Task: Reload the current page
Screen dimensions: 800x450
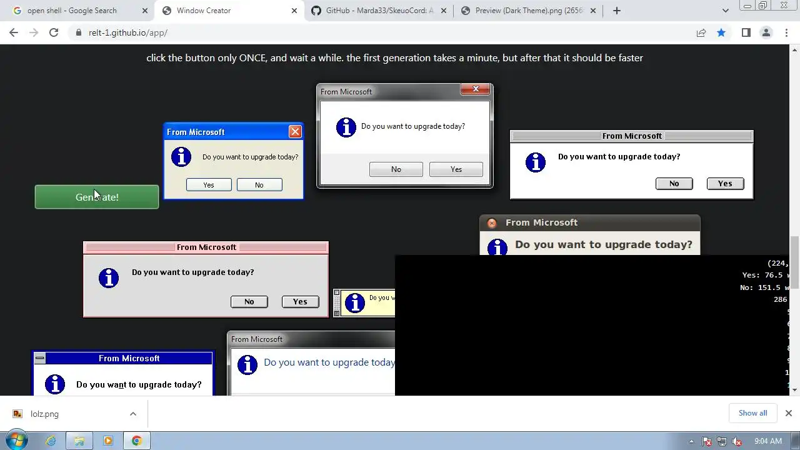Action: coord(54,32)
